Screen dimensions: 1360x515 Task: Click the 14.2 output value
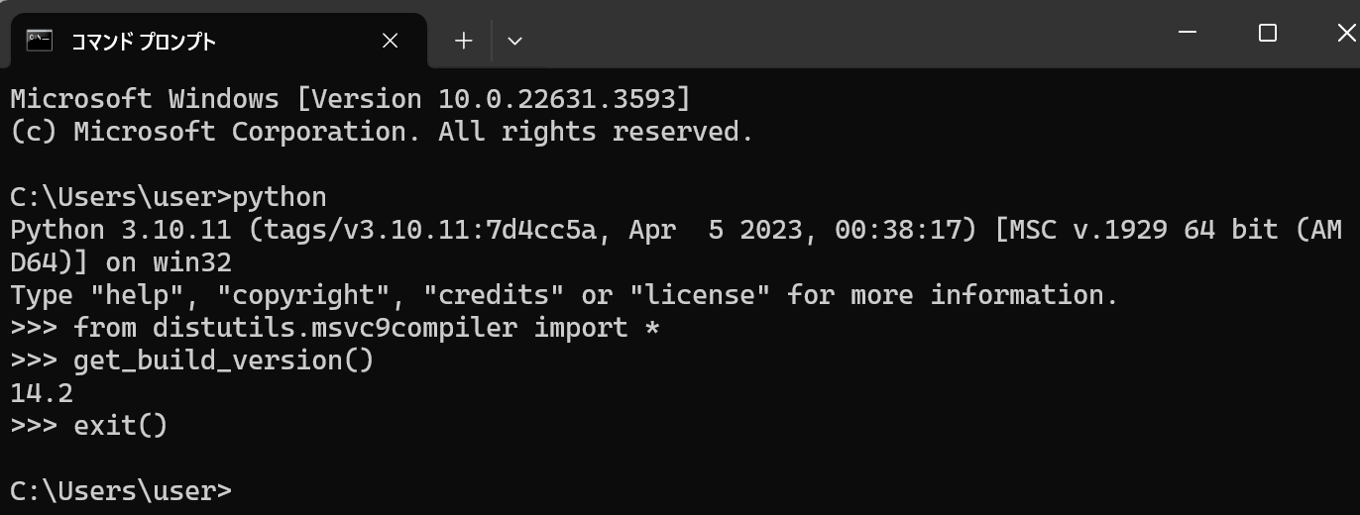(x=42, y=393)
